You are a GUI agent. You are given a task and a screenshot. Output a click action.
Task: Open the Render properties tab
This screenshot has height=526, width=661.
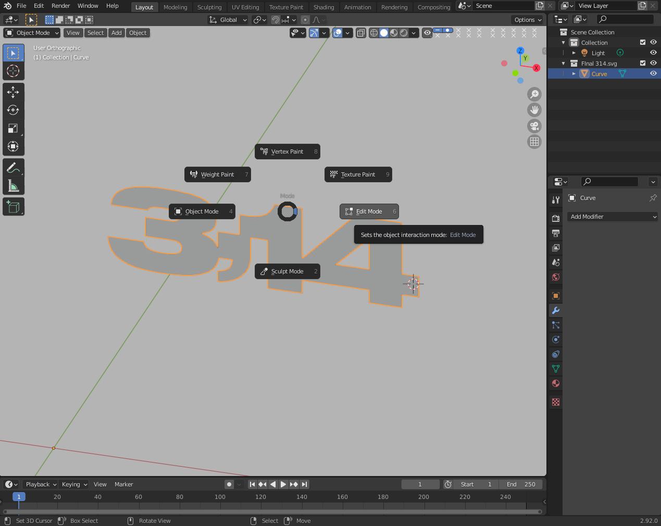(x=556, y=218)
